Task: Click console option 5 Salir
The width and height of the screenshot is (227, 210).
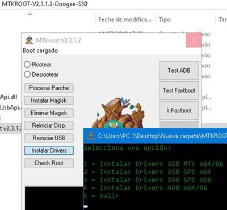Action: 101,196
